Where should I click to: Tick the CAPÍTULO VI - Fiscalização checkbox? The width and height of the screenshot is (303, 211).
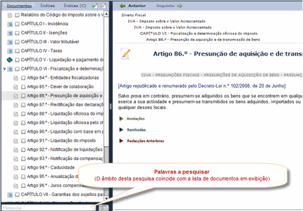[x=17, y=69]
